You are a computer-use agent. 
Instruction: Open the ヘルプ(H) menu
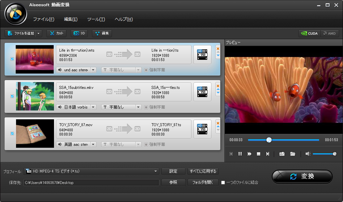[124, 19]
